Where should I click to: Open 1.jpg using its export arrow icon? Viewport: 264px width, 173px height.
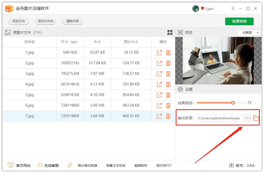(x=159, y=52)
